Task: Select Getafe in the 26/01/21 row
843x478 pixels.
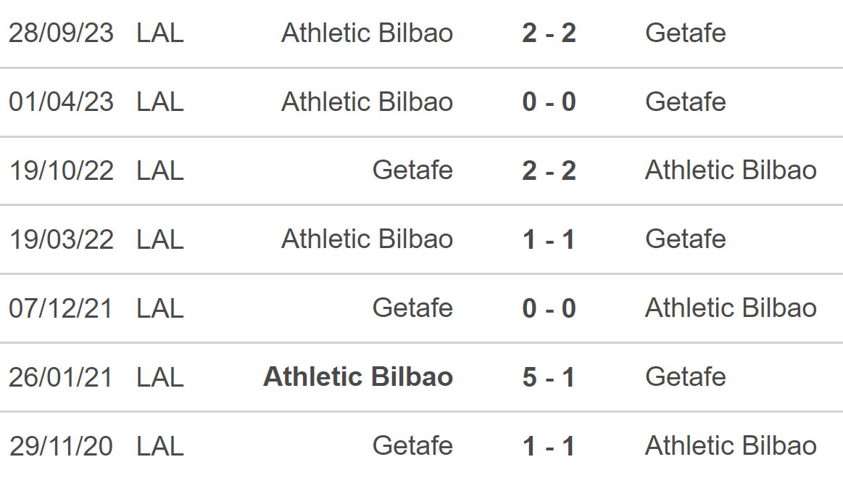Action: tap(686, 376)
